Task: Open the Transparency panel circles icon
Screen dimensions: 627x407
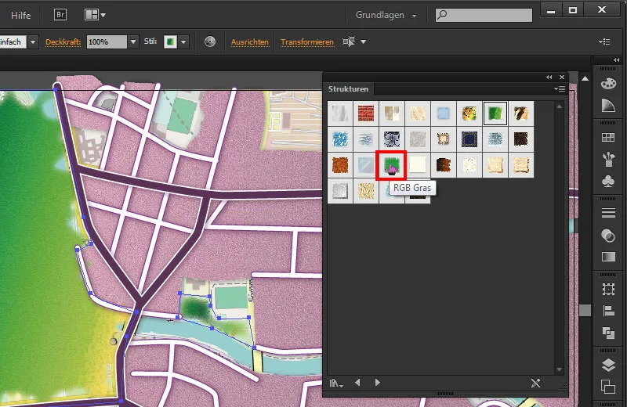Action: pyautogui.click(x=608, y=236)
